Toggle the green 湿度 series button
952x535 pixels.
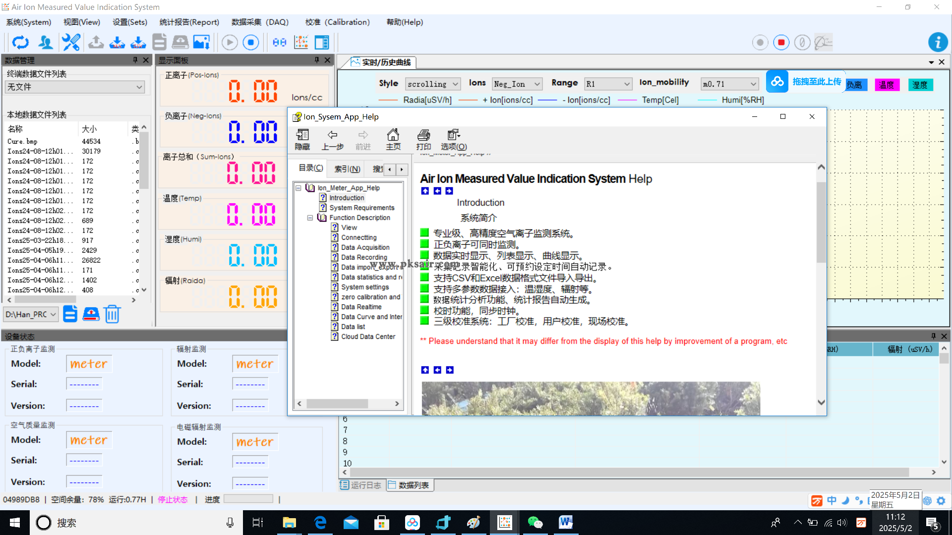point(920,85)
